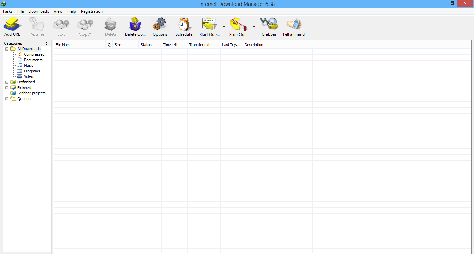
Task: Collapse the All Downloads tree node
Action: pos(7,49)
